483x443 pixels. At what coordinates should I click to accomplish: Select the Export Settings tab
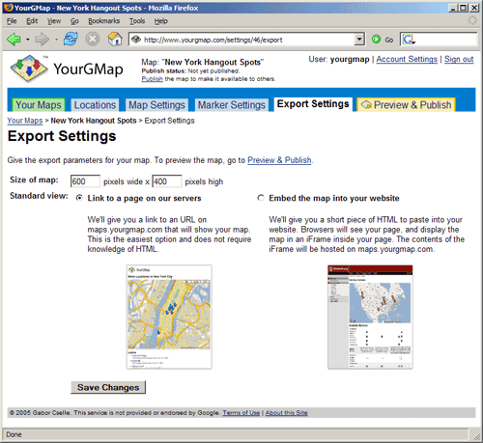click(313, 104)
